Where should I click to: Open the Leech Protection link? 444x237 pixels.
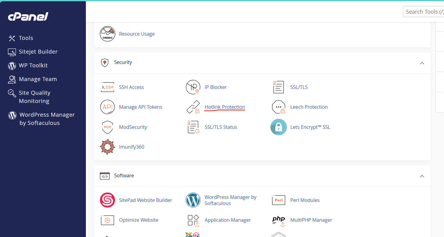coord(309,107)
